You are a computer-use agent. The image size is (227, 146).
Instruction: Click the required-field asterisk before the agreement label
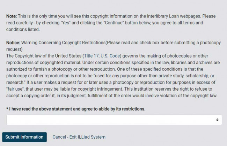coord(7,109)
